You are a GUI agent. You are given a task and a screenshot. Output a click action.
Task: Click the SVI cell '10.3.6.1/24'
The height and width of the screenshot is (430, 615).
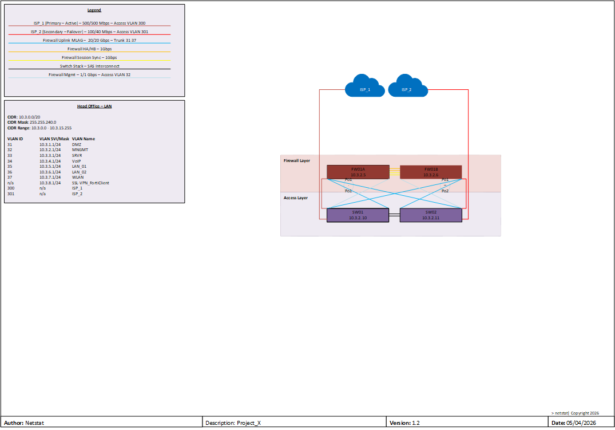pos(50,172)
